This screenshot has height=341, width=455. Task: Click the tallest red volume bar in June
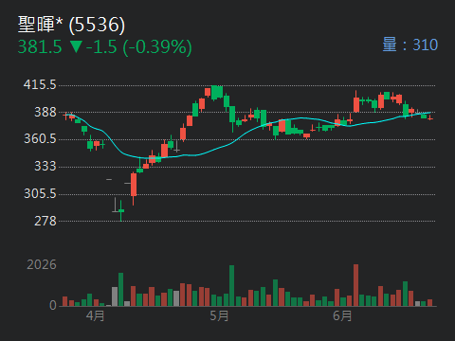(x=356, y=285)
